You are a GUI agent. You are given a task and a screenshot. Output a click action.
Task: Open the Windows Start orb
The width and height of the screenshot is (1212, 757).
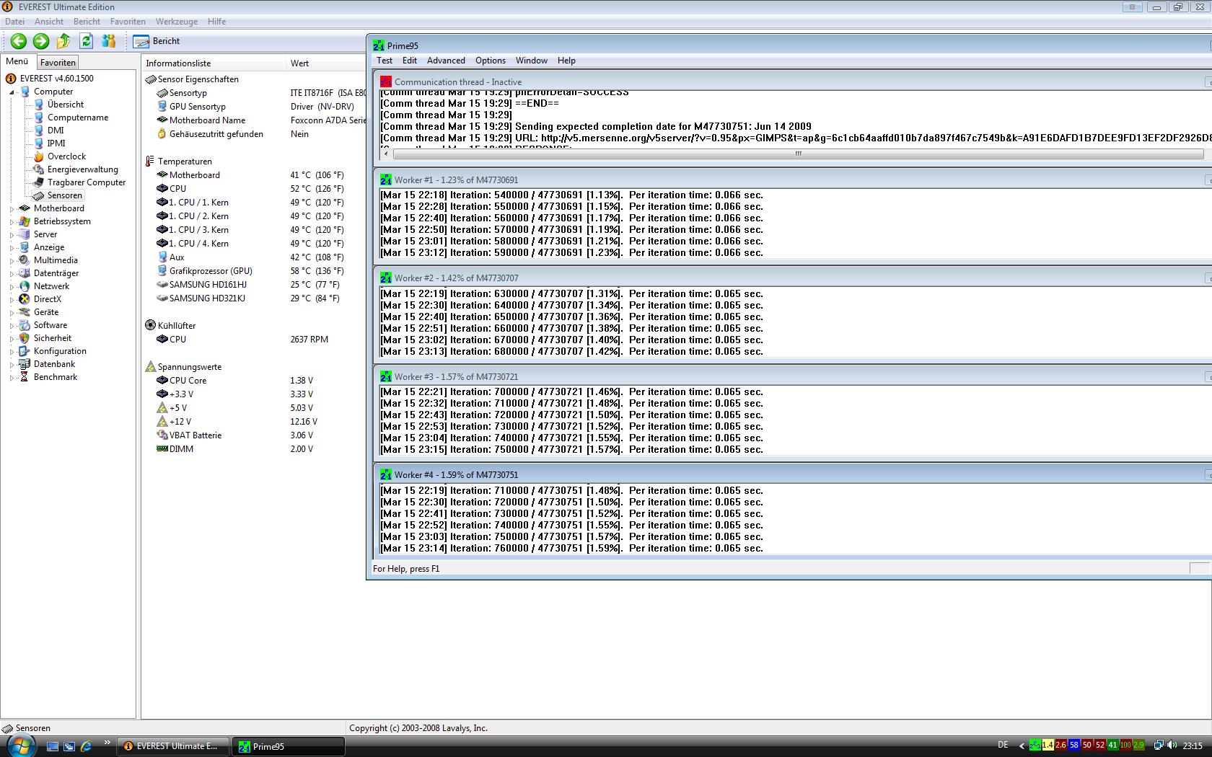[20, 745]
